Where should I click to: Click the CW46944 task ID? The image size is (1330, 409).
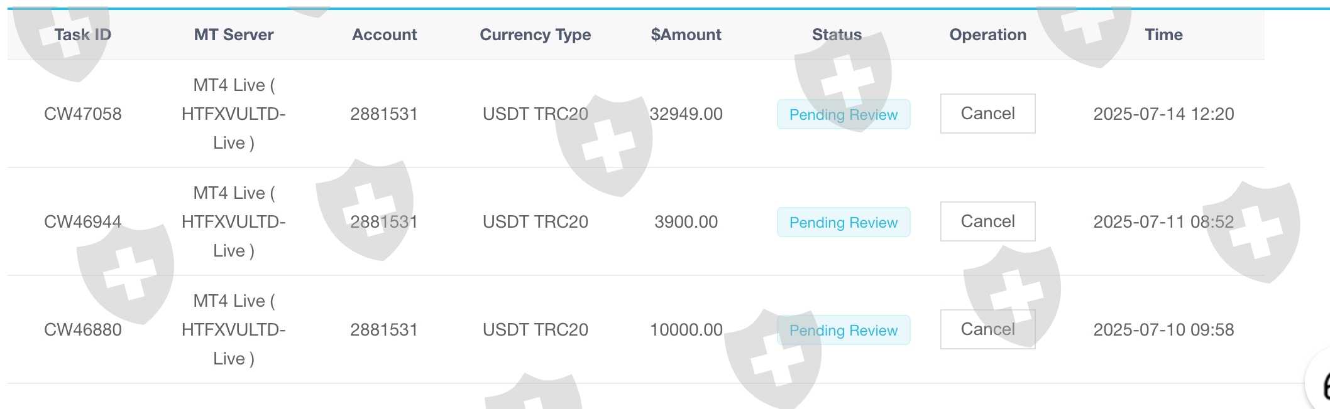(82, 221)
